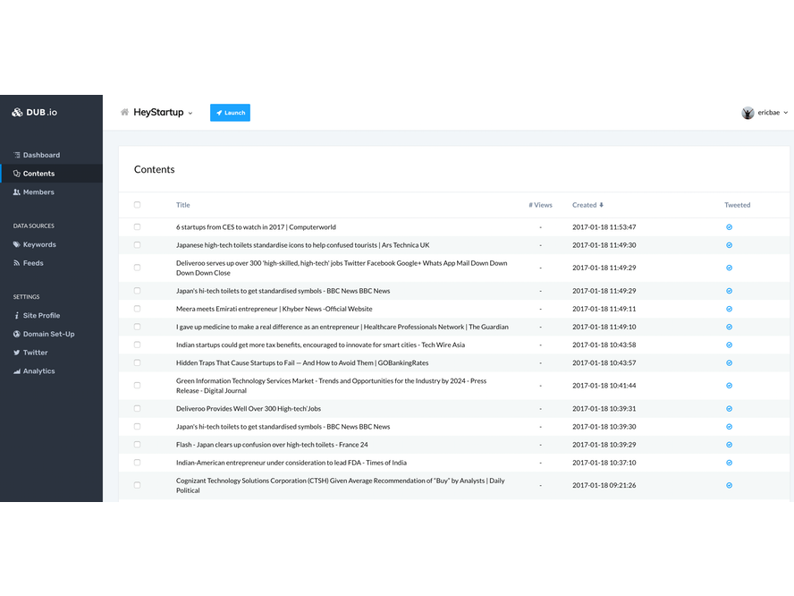Image resolution: width=794 pixels, height=596 pixels.
Task: Click tweeted check icon for Deliveroo serves up row
Action: coord(730,268)
